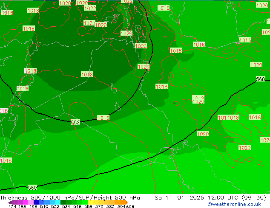The height and width of the screenshot is (208, 270).
Task: Click the 510 value in the legend
Action: (x=44, y=206)
